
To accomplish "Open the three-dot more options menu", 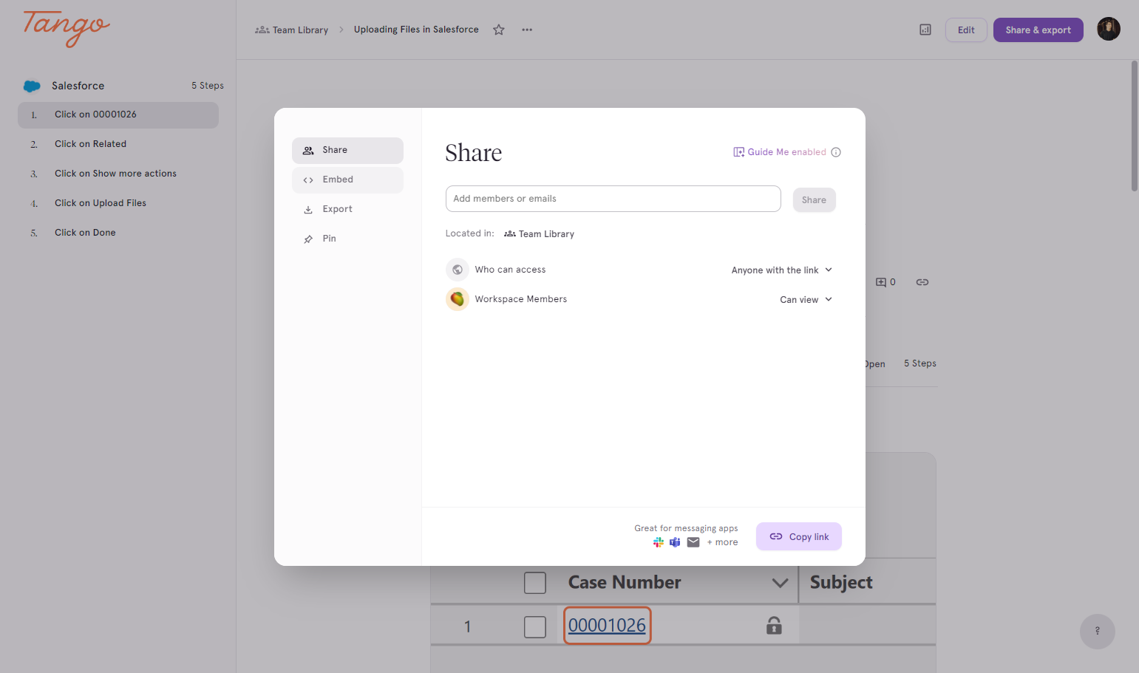I will pos(527,30).
